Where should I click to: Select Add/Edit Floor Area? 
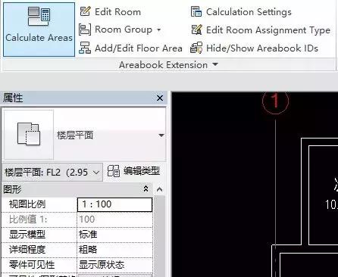click(x=130, y=48)
